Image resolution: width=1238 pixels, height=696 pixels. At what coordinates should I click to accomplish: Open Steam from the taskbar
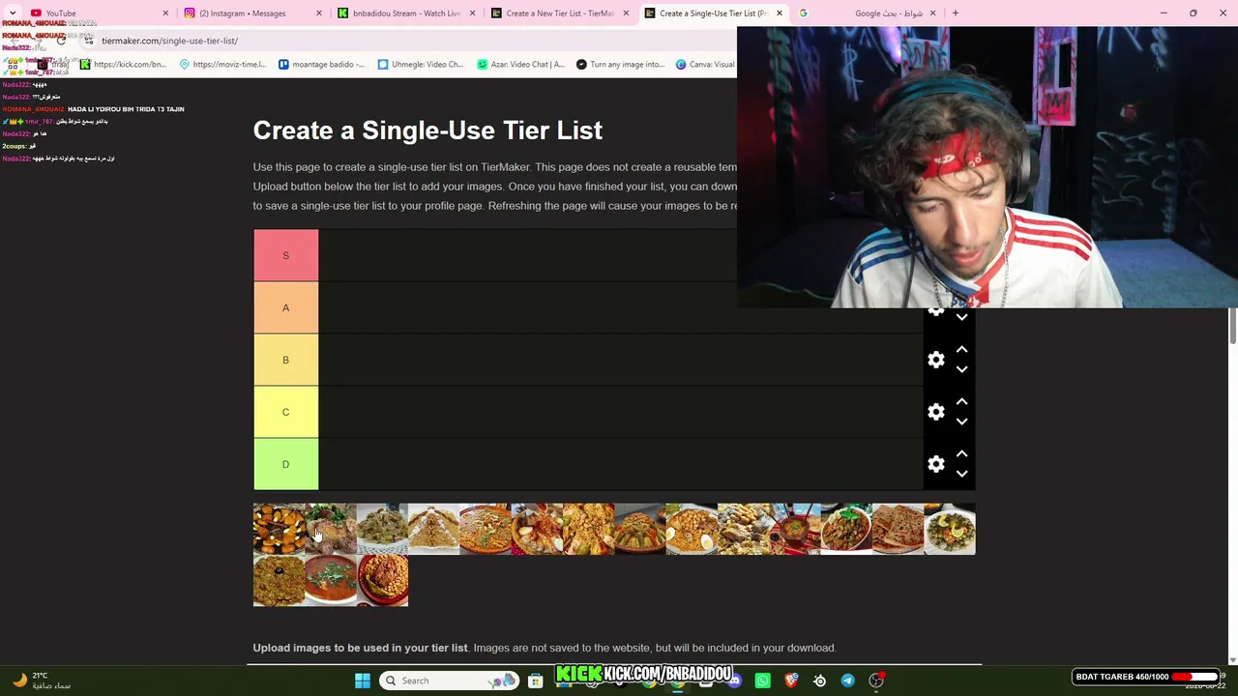pos(819,681)
